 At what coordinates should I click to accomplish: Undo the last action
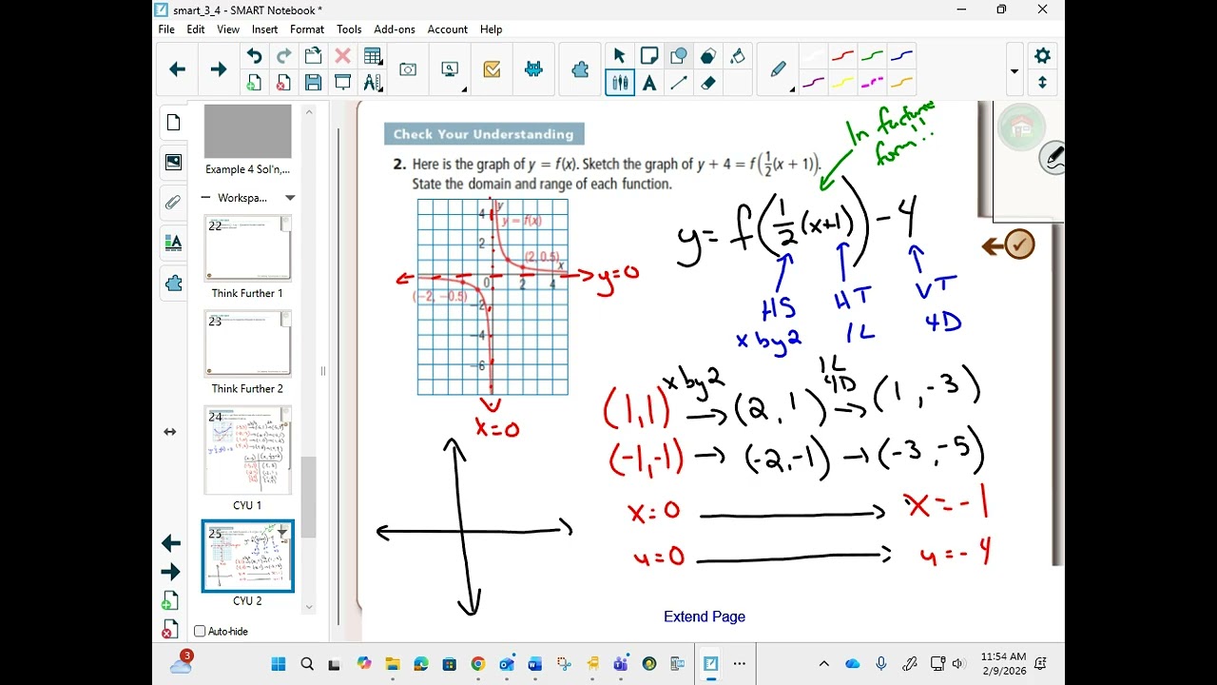[x=254, y=56]
